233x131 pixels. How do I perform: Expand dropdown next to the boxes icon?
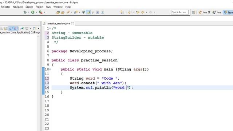pyautogui.click(x=79, y=12)
